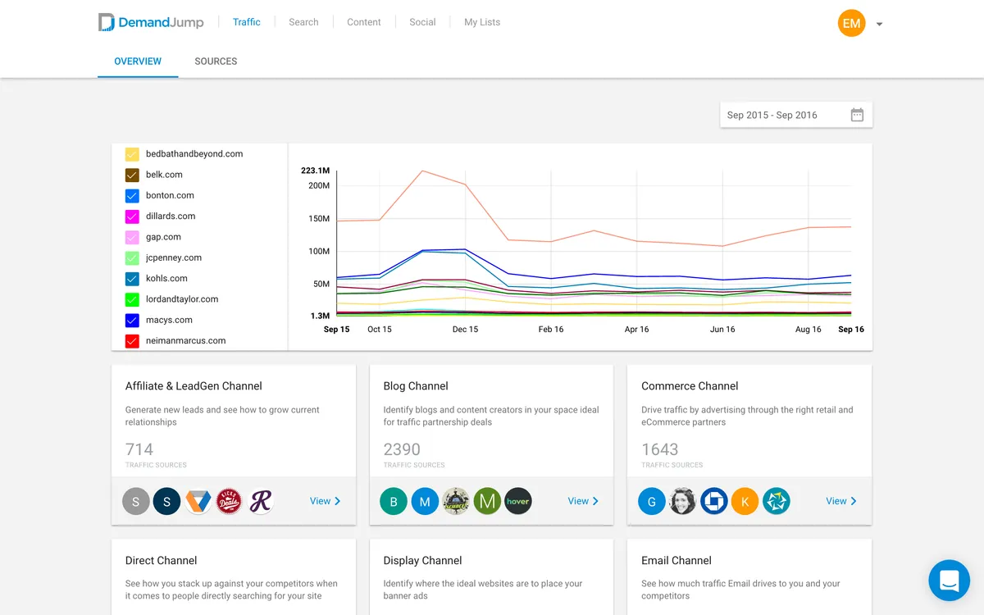984x615 pixels.
Task: Open the Content section
Action: 364,22
